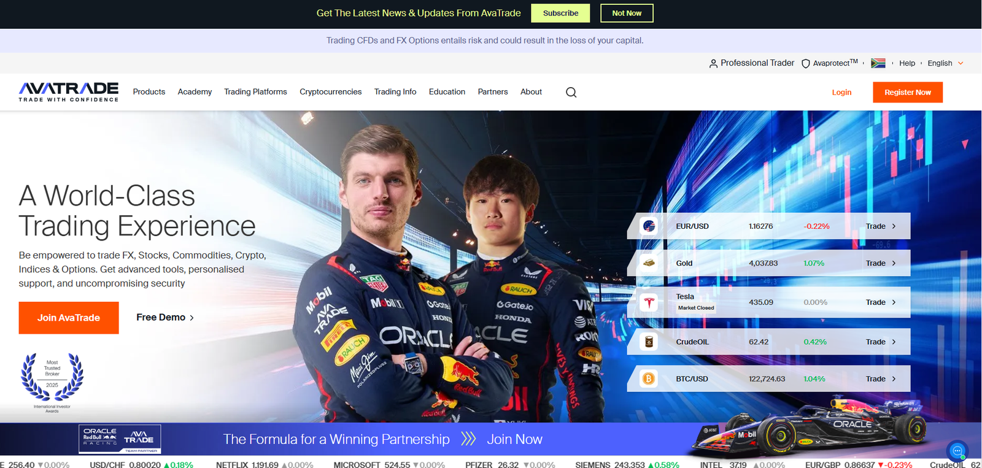
Task: Click Trade arrow for EUR/USD
Action: 881,226
